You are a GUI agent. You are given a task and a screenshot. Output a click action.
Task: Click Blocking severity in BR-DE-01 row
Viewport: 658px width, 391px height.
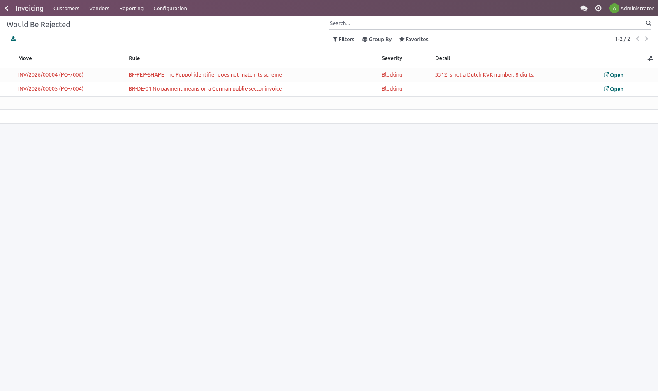coord(392,89)
